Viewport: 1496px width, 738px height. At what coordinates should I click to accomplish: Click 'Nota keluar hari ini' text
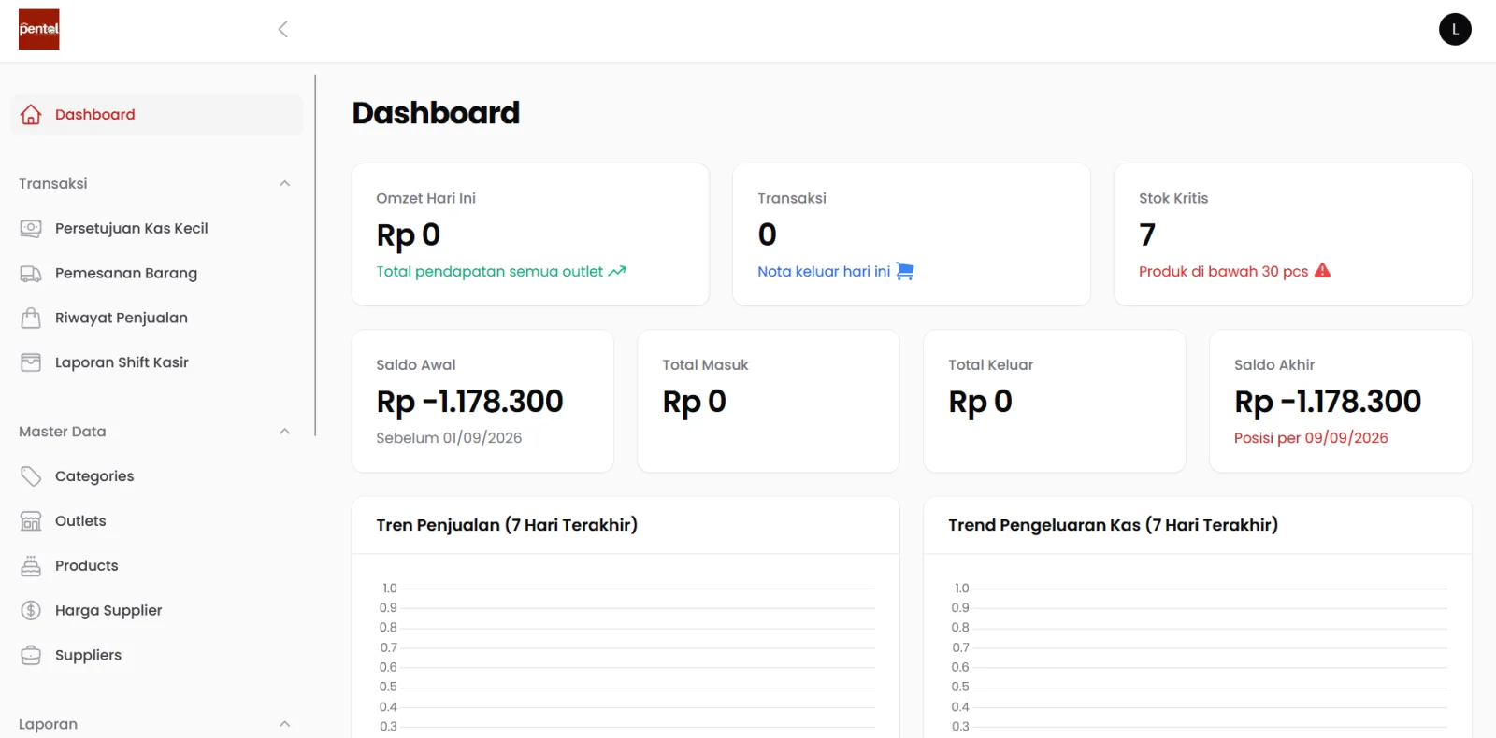pyautogui.click(x=824, y=272)
